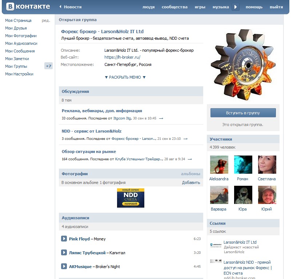Open Larson&Holz IT Ltd link title

pos(240,242)
